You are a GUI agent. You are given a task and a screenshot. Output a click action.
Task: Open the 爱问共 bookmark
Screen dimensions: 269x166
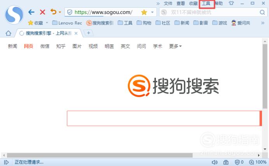[x=241, y=23]
